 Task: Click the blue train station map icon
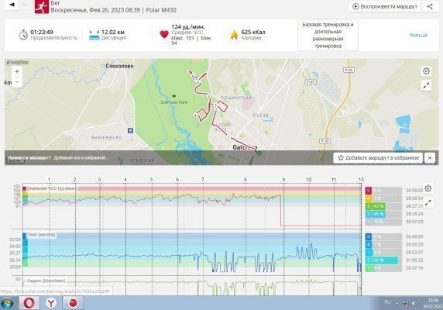coord(130,130)
